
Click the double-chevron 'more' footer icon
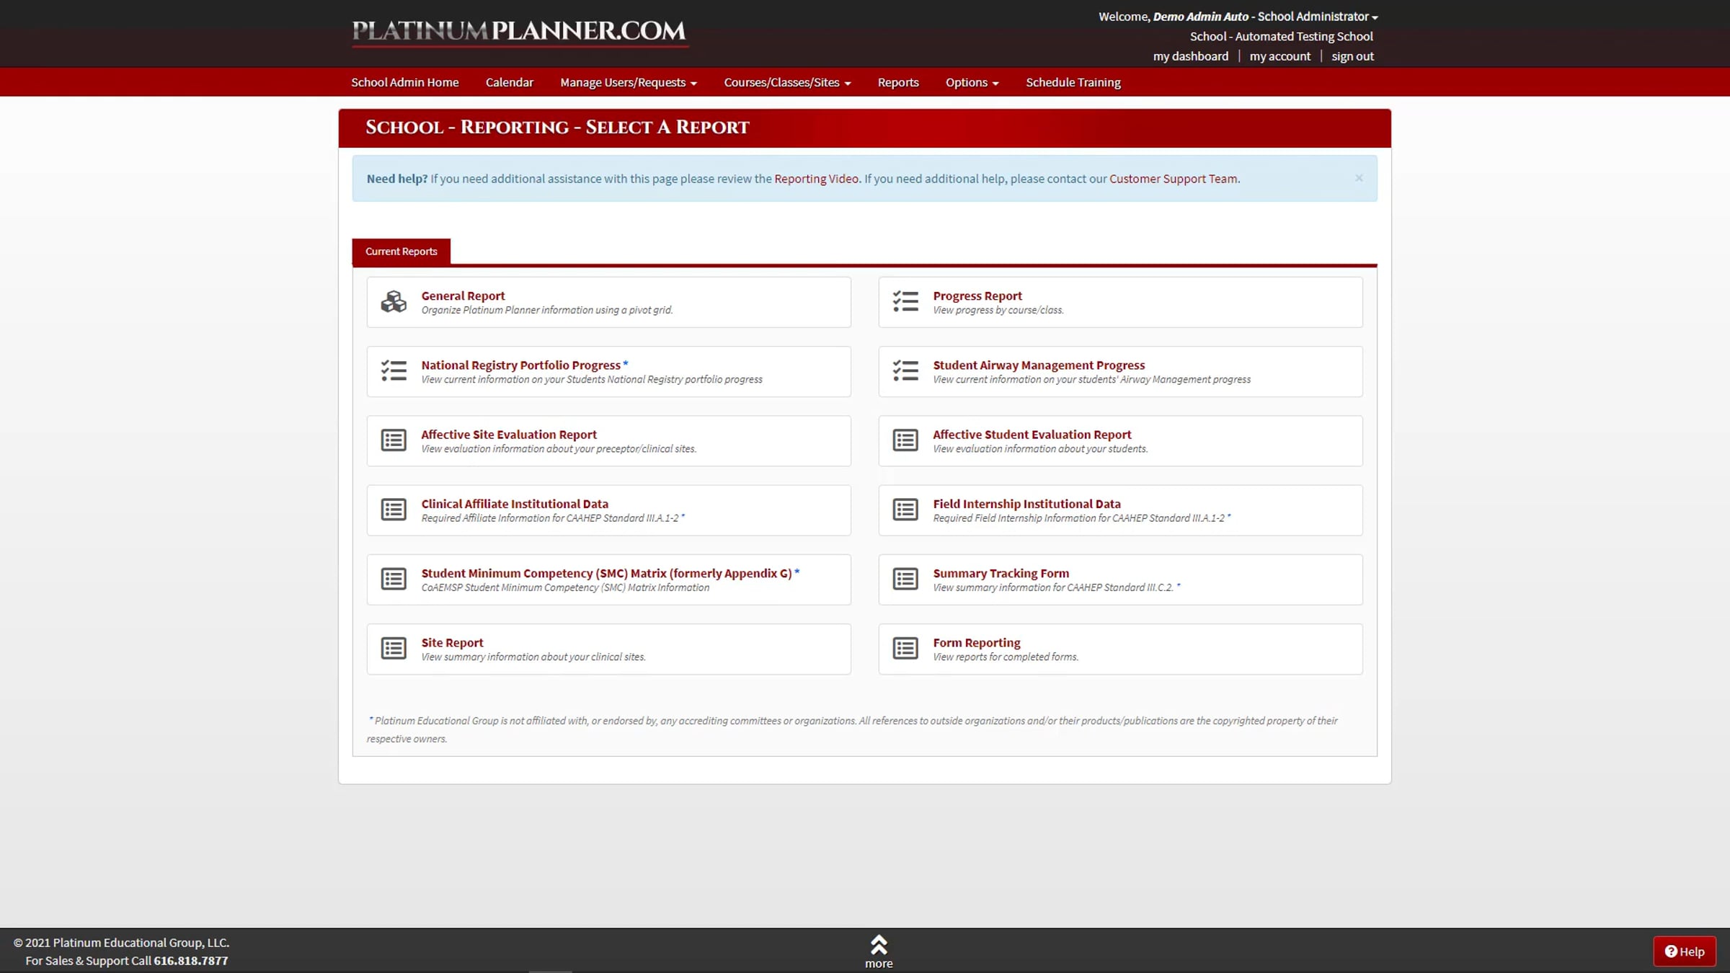pyautogui.click(x=879, y=945)
